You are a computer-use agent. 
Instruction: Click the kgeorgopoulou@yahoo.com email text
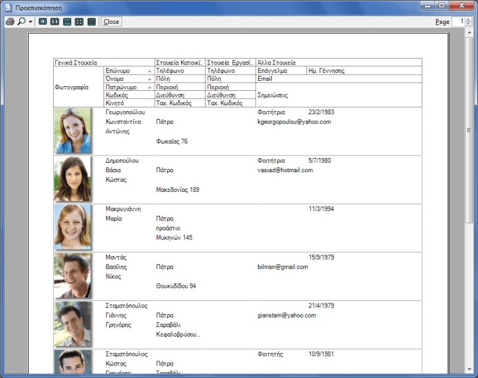coord(294,122)
